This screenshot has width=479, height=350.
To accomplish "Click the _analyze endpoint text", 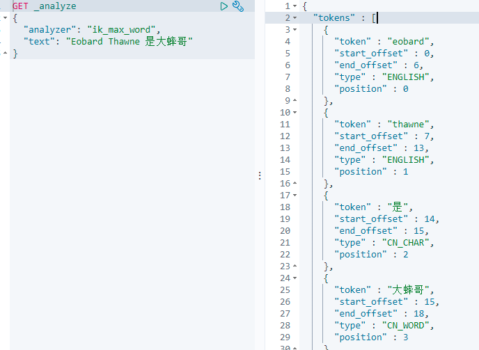I will click(x=55, y=6).
